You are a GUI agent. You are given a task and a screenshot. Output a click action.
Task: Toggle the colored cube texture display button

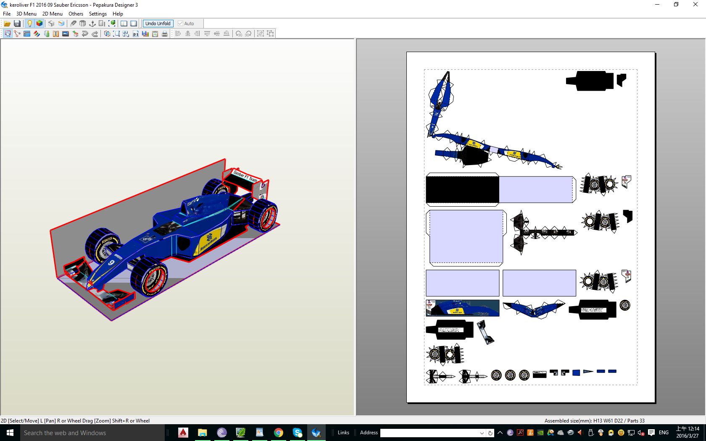click(x=40, y=24)
